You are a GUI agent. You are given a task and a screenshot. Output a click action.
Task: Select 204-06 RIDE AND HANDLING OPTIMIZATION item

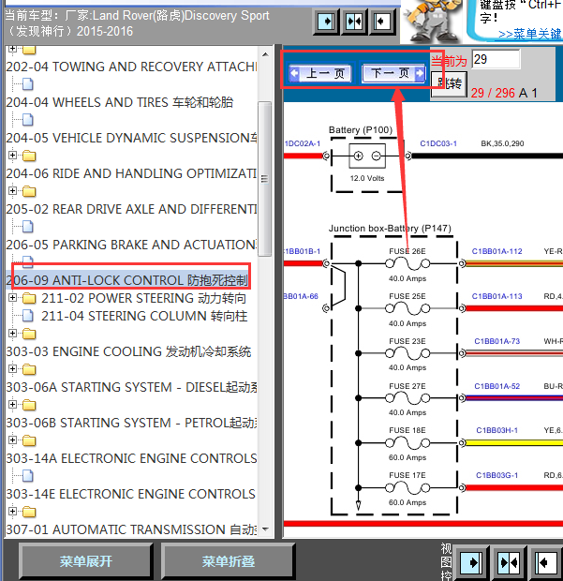pyautogui.click(x=131, y=173)
